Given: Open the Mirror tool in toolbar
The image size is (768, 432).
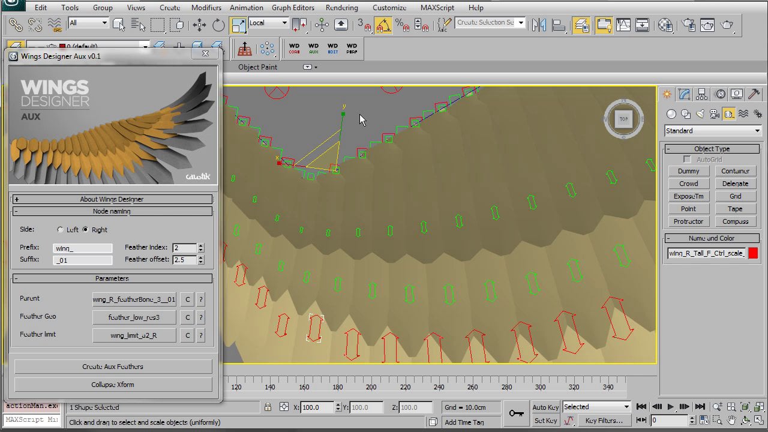Looking at the screenshot, I should pyautogui.click(x=539, y=25).
